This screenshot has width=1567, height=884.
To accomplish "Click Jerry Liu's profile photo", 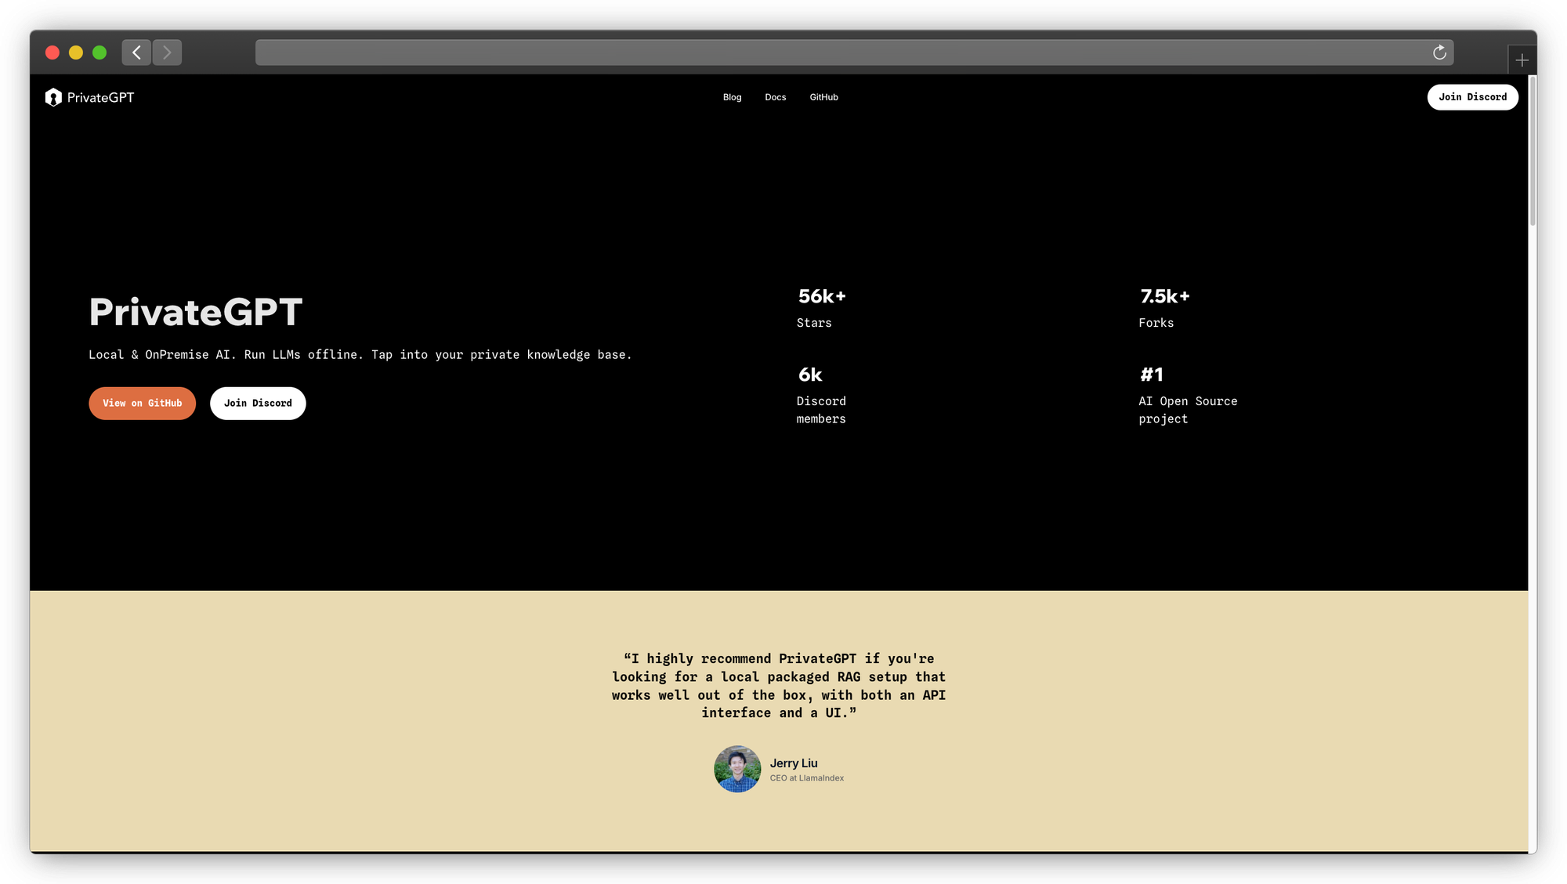I will pos(737,769).
